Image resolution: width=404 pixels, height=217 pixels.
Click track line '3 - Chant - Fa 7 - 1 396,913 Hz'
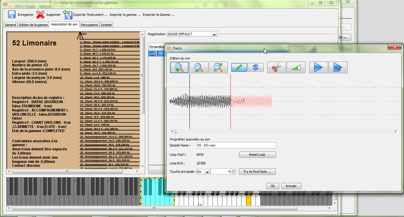click(x=98, y=50)
